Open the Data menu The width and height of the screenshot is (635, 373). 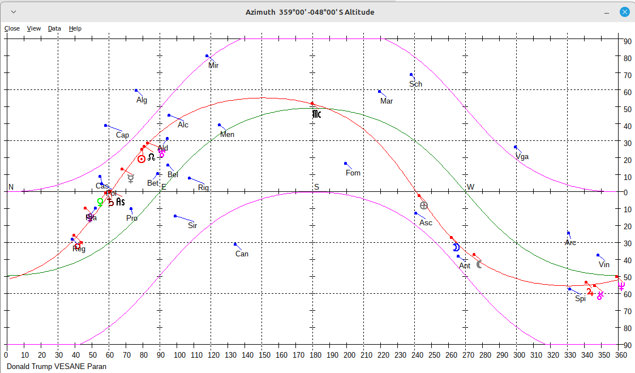54,28
